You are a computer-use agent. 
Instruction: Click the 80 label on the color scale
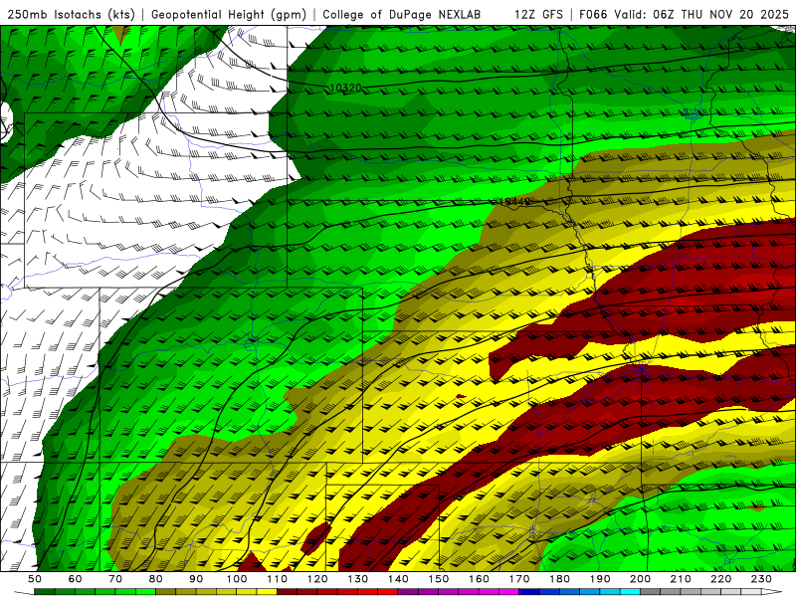pyautogui.click(x=156, y=579)
